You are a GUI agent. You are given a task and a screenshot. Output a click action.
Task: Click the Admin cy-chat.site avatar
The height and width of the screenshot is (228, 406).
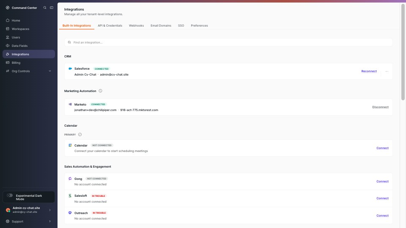click(8, 210)
